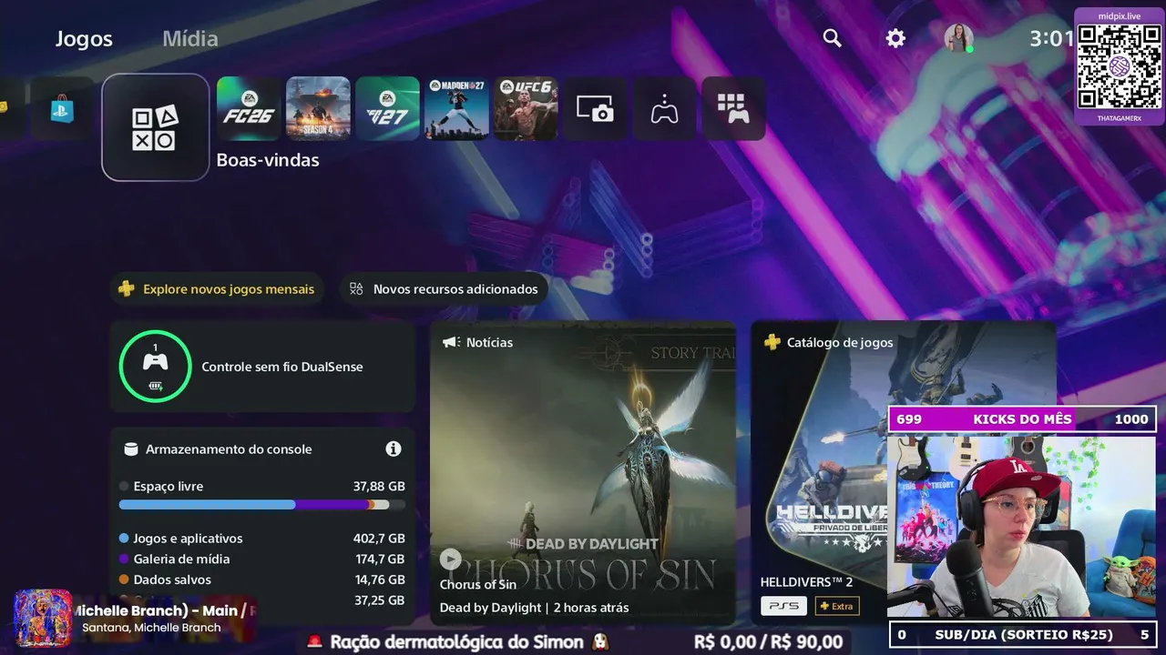Screen dimensions: 1166x655
Task: Click the Galeria de mídia storage row
Action: point(262,559)
